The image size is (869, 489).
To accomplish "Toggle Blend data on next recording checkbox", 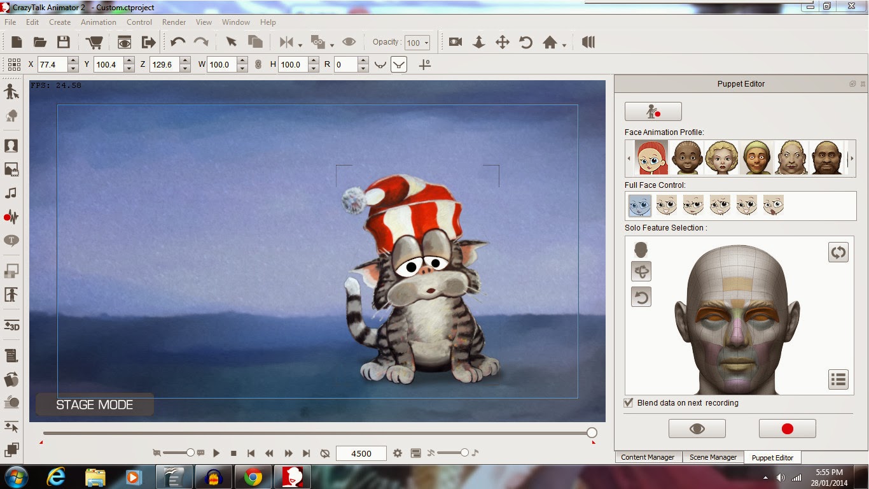I will click(629, 403).
